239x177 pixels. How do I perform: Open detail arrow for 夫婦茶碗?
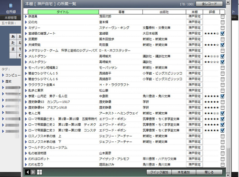[x=26, y=45]
